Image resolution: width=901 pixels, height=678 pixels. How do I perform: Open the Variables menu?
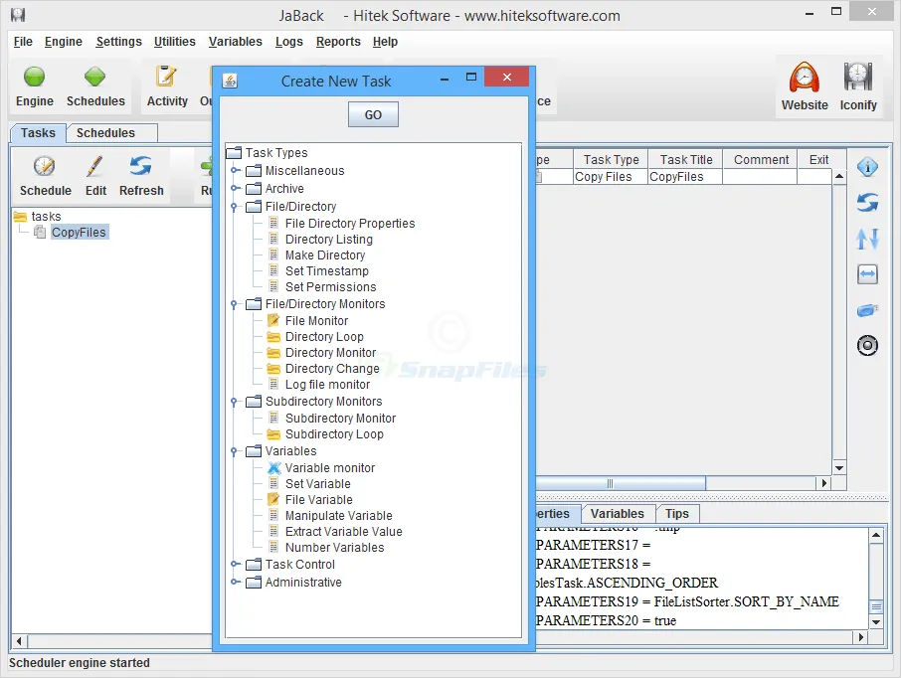(235, 42)
